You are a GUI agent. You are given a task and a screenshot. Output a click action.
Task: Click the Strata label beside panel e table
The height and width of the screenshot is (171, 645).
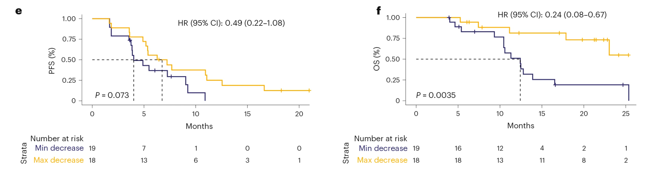tap(24, 153)
